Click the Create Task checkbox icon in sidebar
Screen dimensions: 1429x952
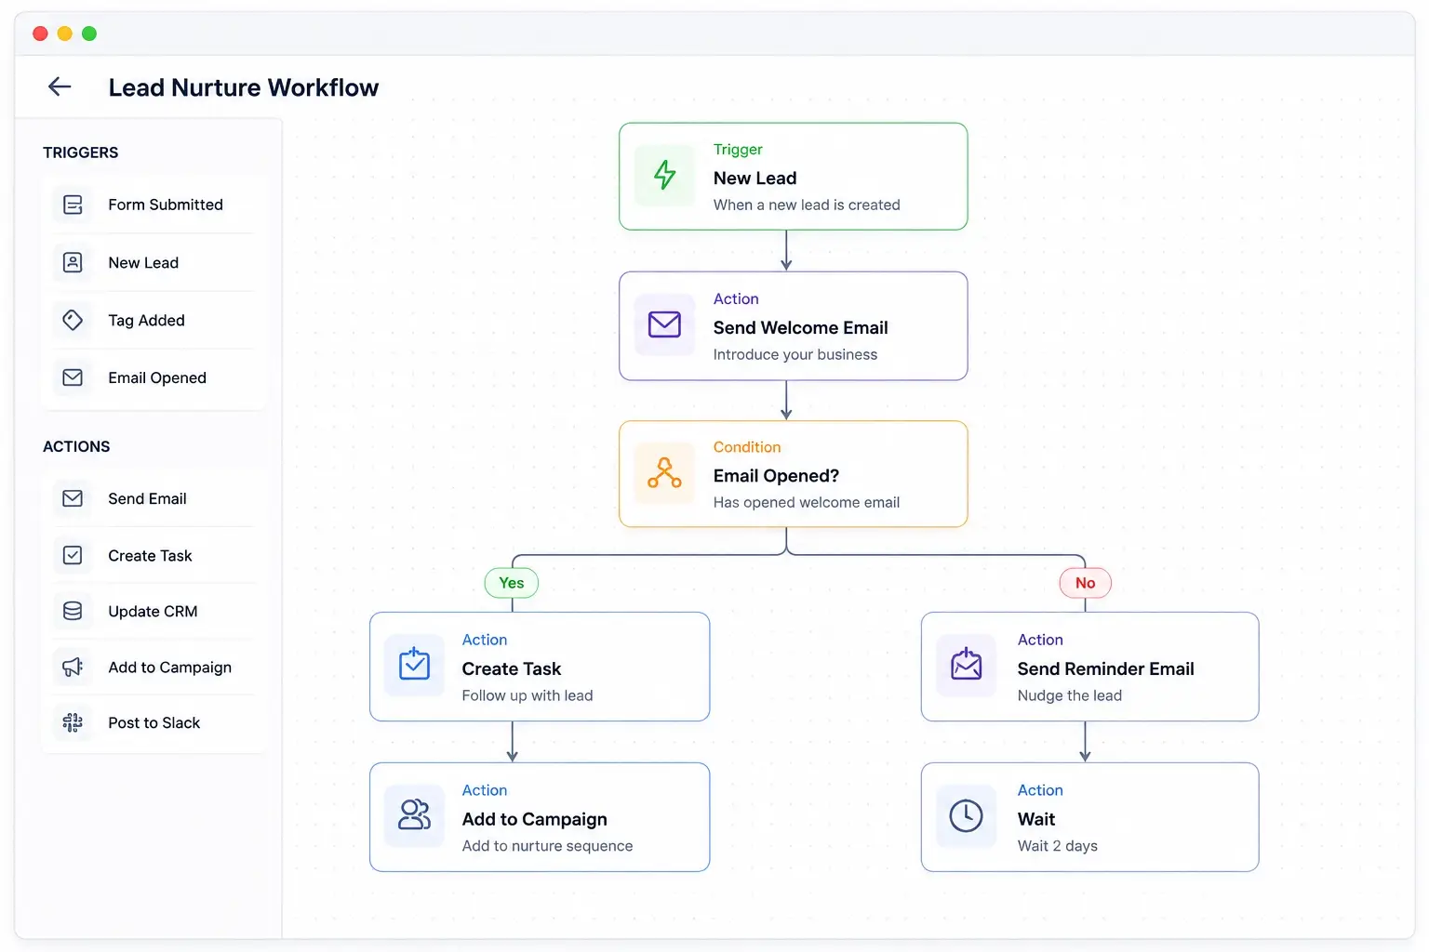tap(73, 555)
